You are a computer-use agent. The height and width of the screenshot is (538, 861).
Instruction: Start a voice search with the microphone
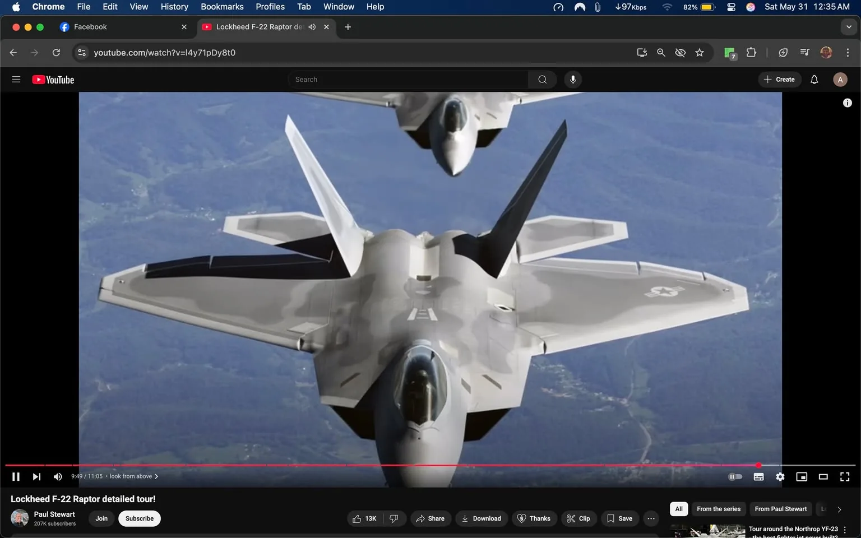[573, 79]
